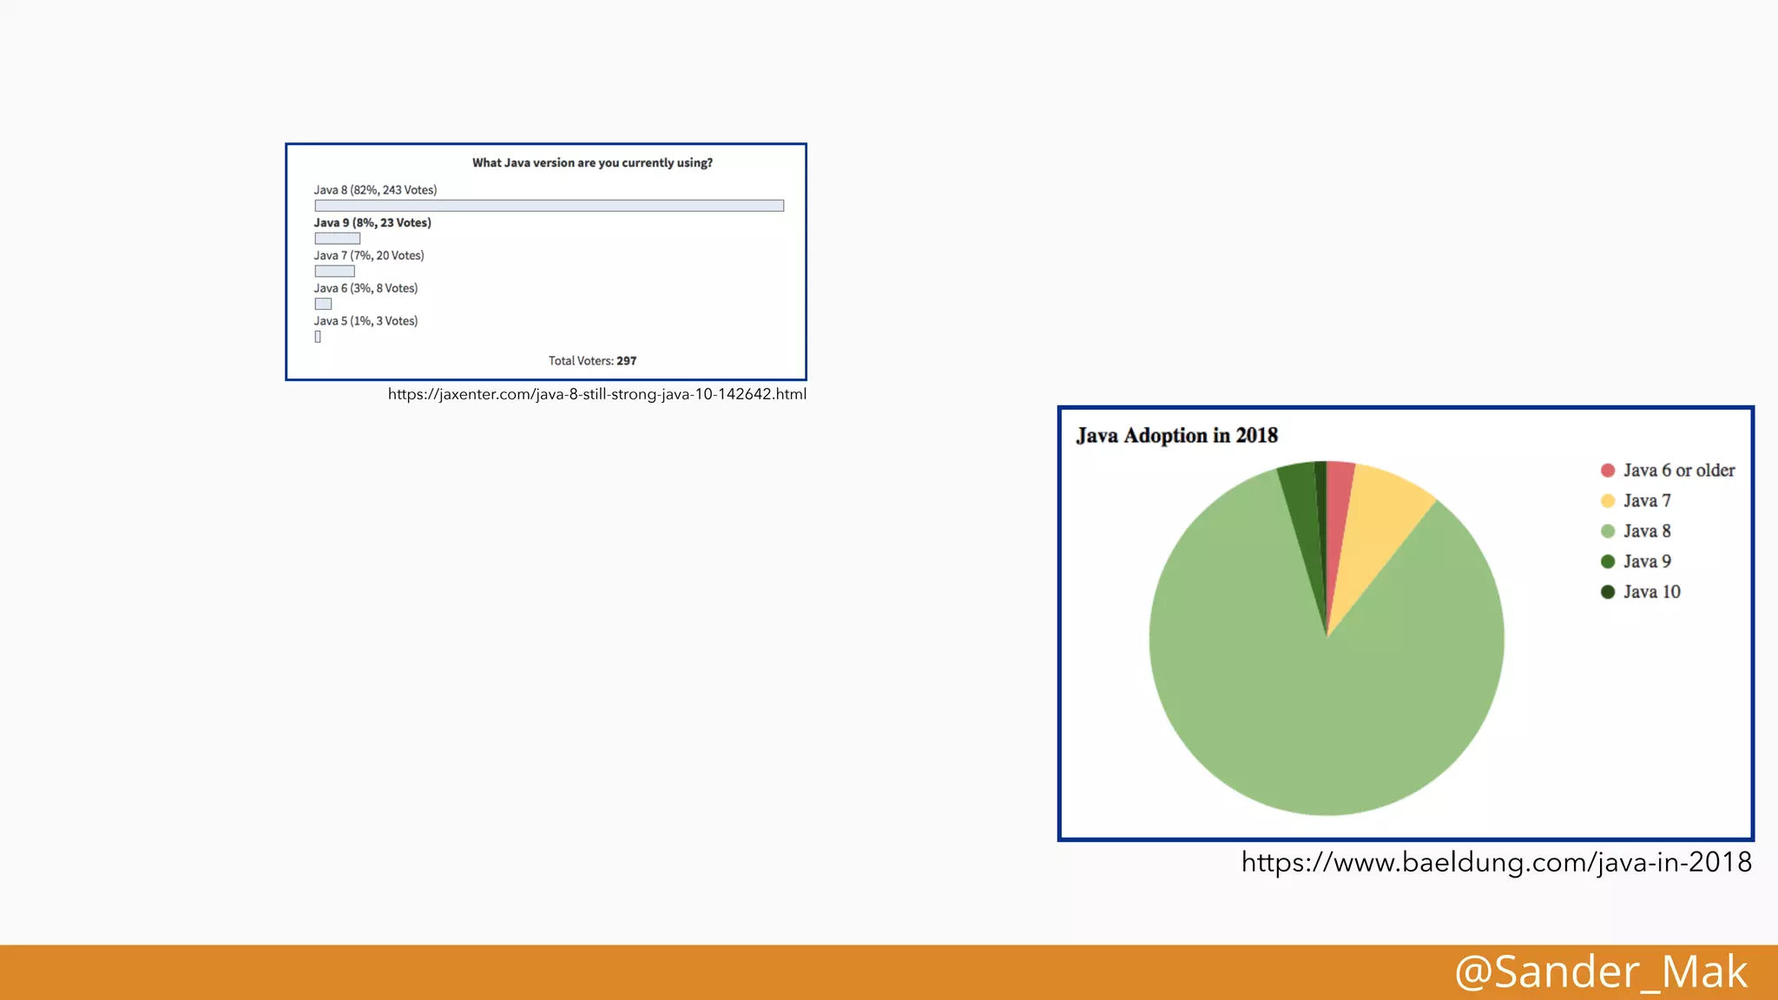Viewport: 1778px width, 1000px height.
Task: Click 'Java 9 (8%, 23 Votes)' label
Action: (372, 223)
